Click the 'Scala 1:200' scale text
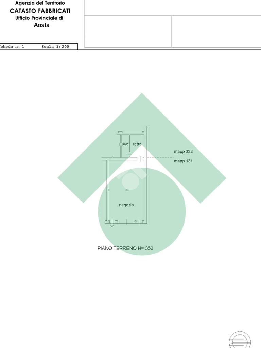Viewport: 261px width, 348px height. pos(55,46)
